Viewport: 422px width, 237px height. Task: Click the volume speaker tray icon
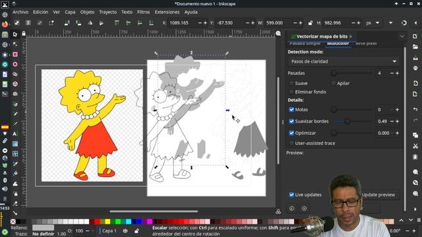coord(5,189)
